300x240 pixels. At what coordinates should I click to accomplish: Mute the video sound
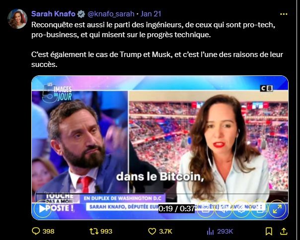pyautogui.click(x=224, y=209)
